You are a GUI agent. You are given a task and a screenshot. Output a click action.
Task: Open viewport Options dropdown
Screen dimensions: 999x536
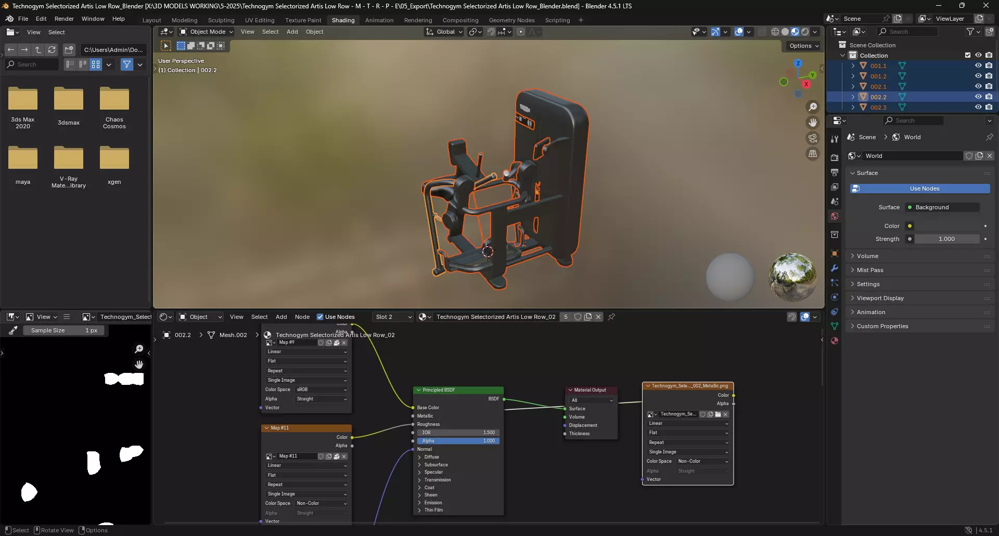tap(804, 46)
